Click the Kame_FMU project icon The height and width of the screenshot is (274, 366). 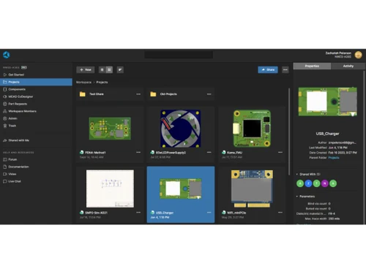click(224, 153)
